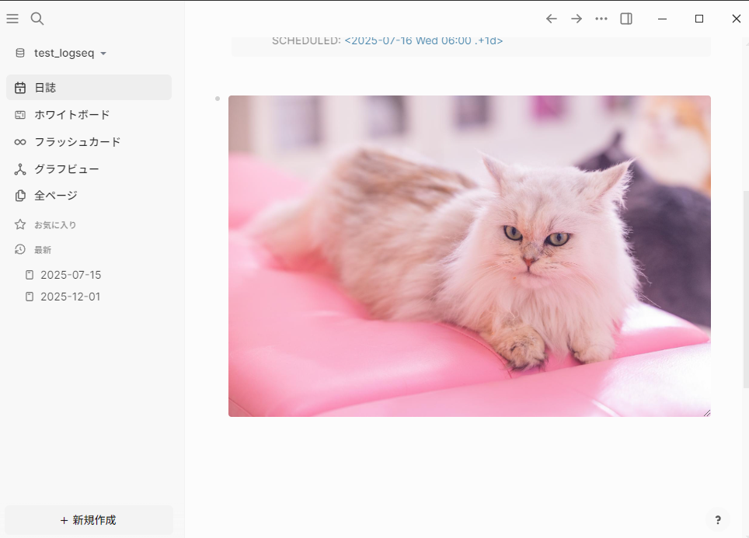Click the cat image
Viewport: 749px width, 538px height.
point(469,256)
